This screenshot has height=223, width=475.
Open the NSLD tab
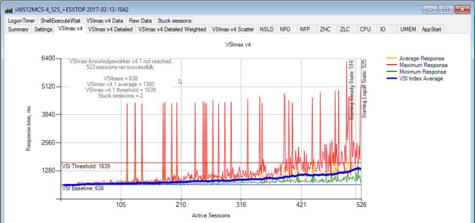click(266, 30)
